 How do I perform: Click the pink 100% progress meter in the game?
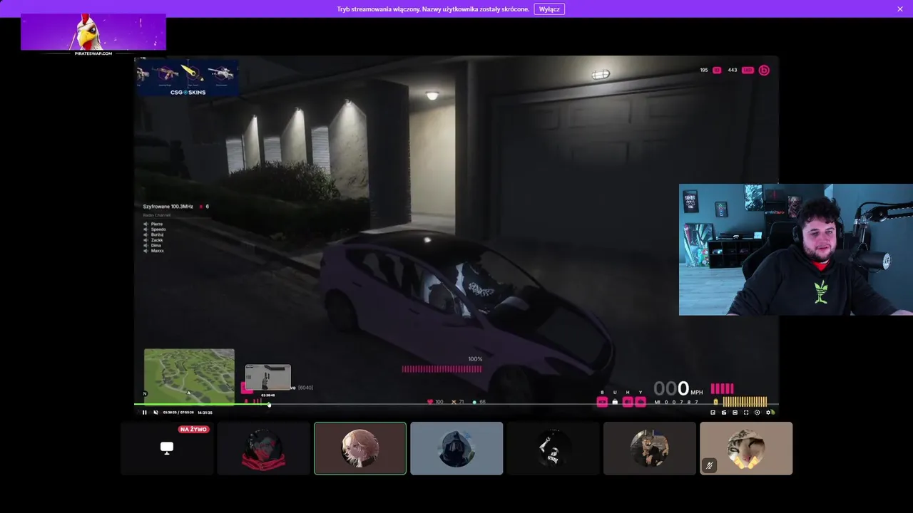pos(442,369)
